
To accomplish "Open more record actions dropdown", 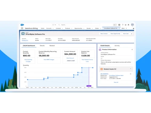I will pos(132,34).
